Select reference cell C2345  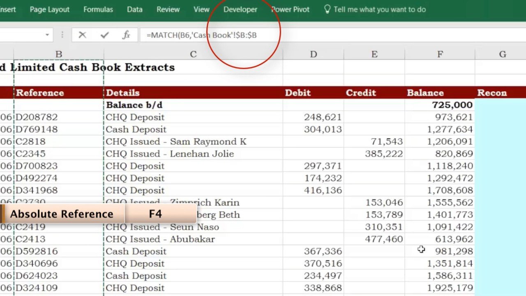tap(59, 154)
